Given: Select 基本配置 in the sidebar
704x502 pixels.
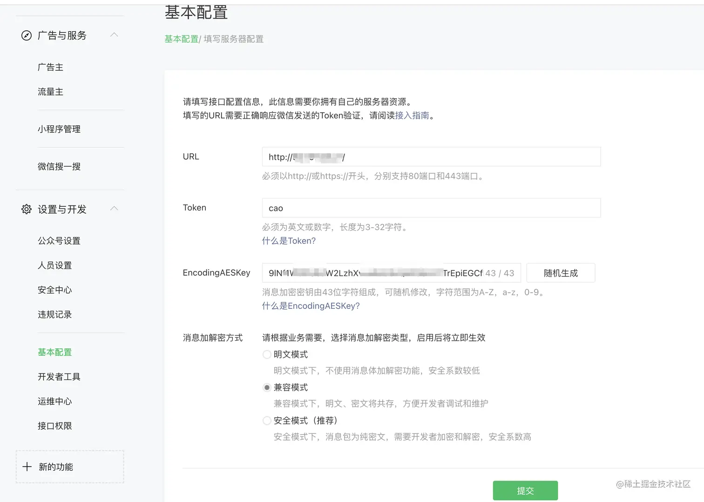Looking at the screenshot, I should pyautogui.click(x=55, y=352).
